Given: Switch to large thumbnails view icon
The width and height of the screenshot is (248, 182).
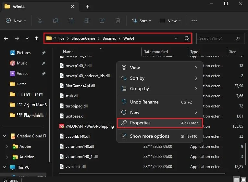Looking at the screenshot, I should point(243,180).
